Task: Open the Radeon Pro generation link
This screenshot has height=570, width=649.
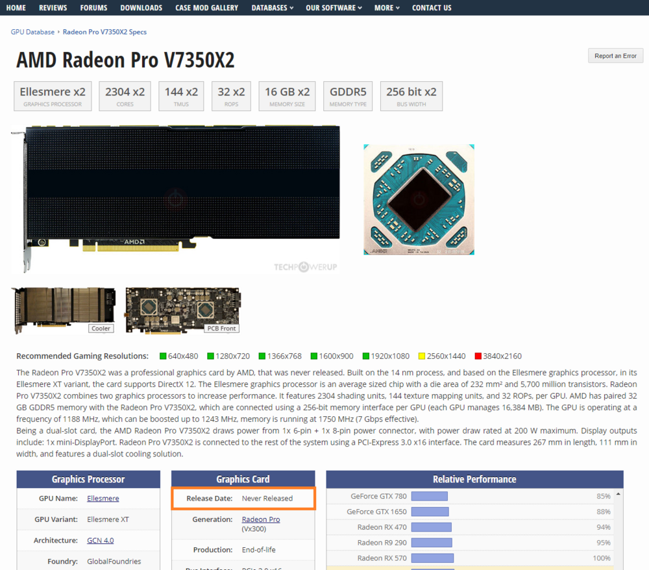Action: 261,519
